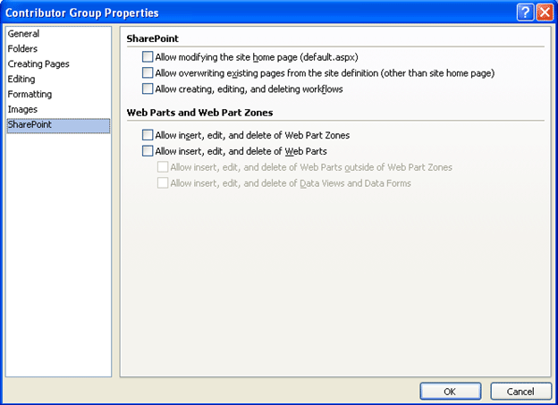Toggle creating, editing, deleting workflows checkbox

tap(148, 89)
